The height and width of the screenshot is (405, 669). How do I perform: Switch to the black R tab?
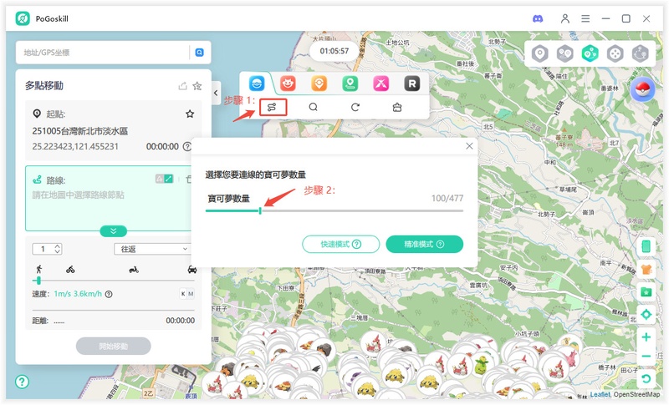click(x=411, y=83)
